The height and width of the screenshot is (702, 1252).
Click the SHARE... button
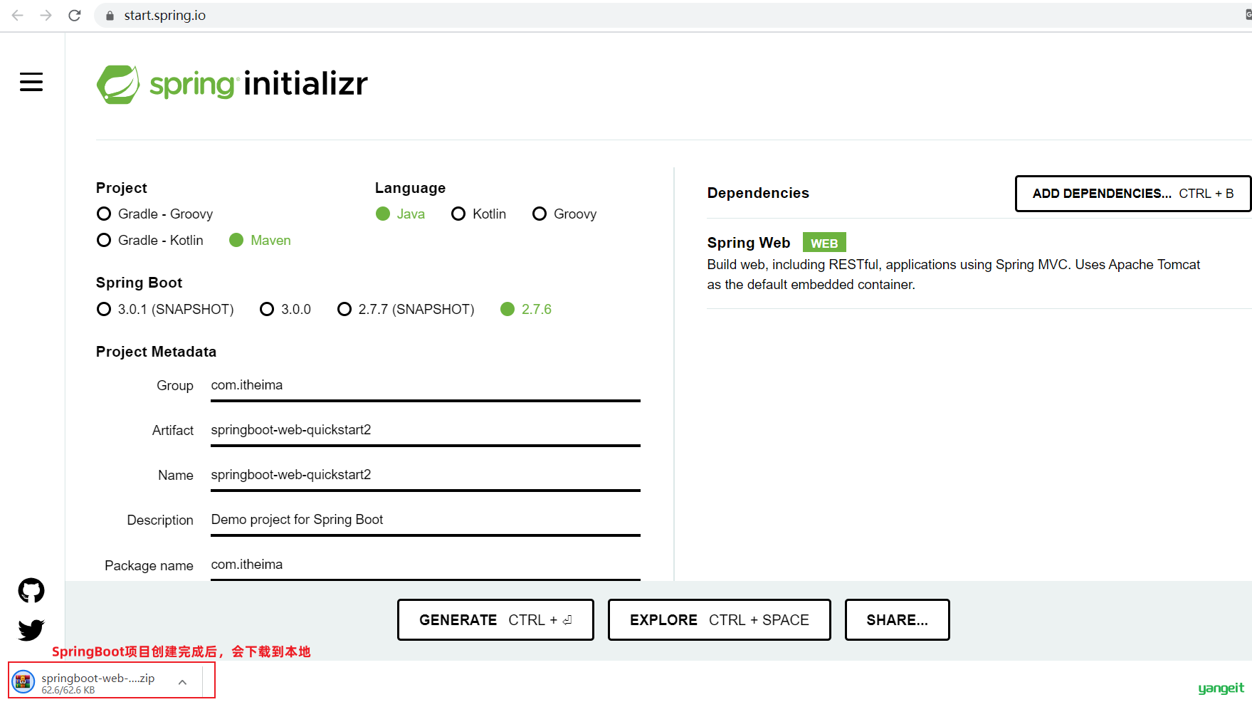[898, 620]
